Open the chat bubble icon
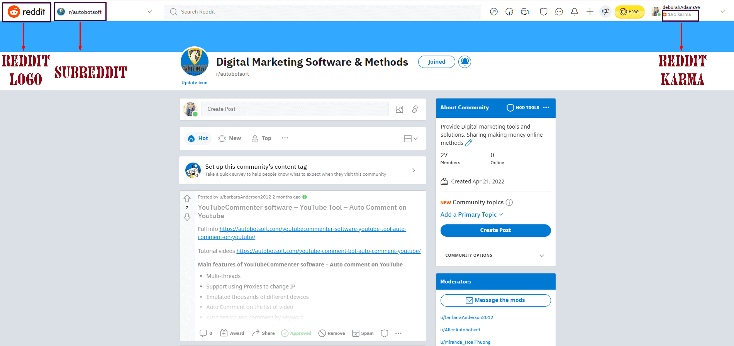Viewport: 734px width, 346px height. [559, 12]
